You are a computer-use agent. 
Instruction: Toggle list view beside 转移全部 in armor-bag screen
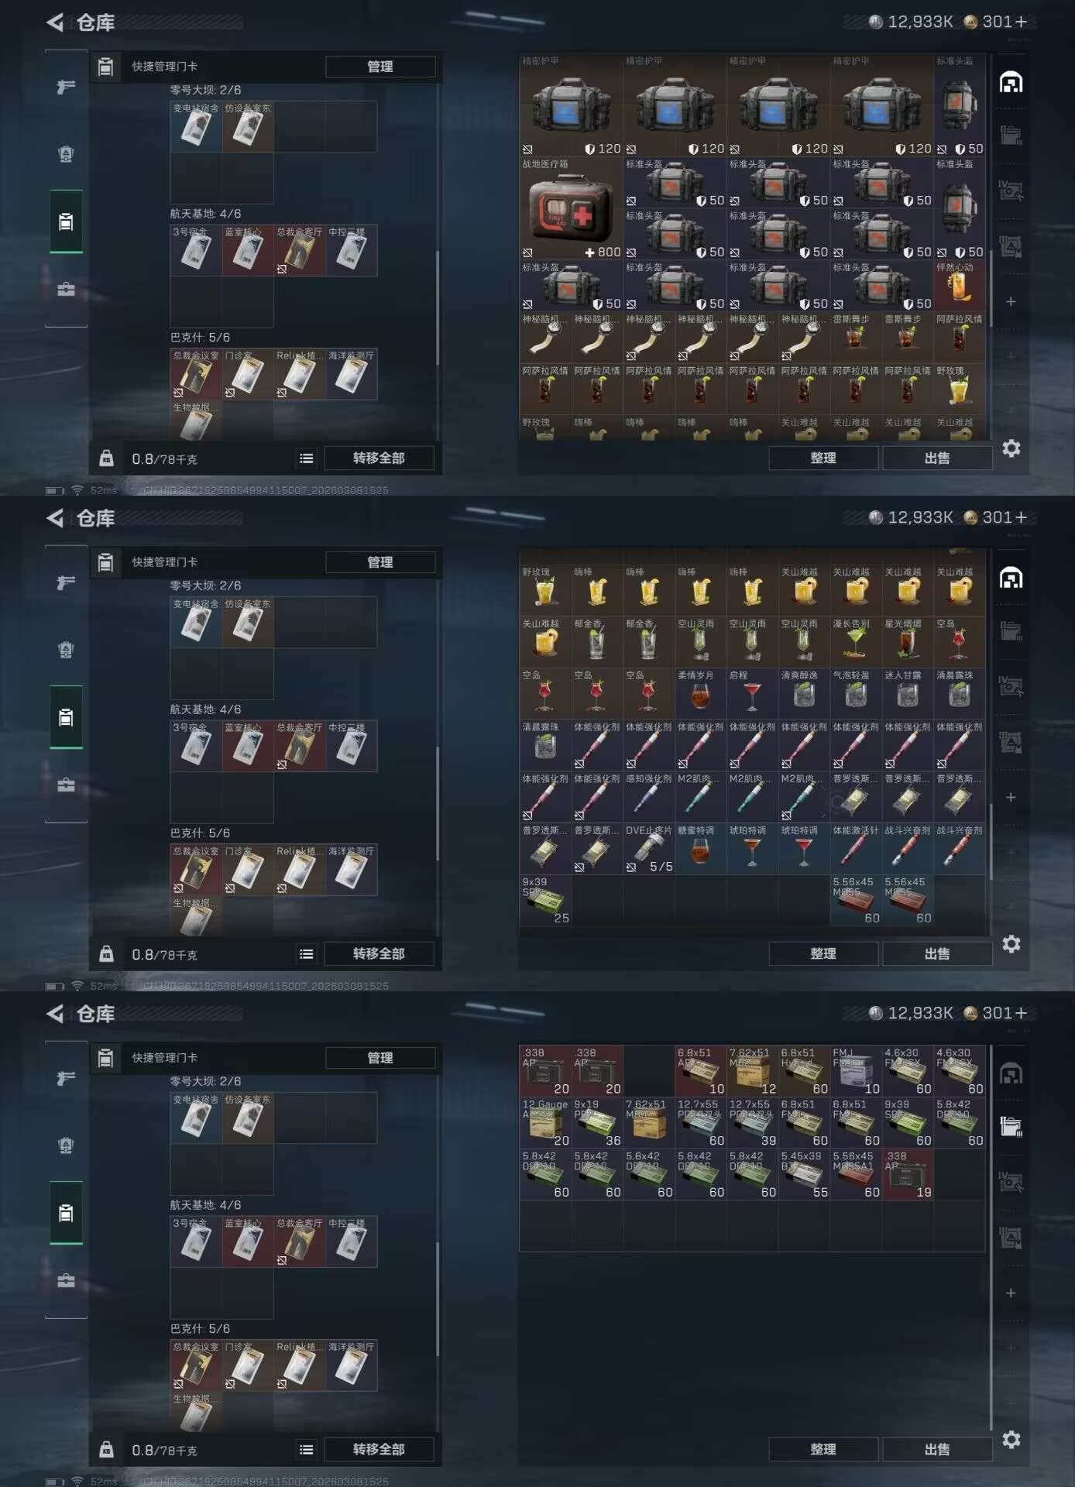[x=307, y=458]
